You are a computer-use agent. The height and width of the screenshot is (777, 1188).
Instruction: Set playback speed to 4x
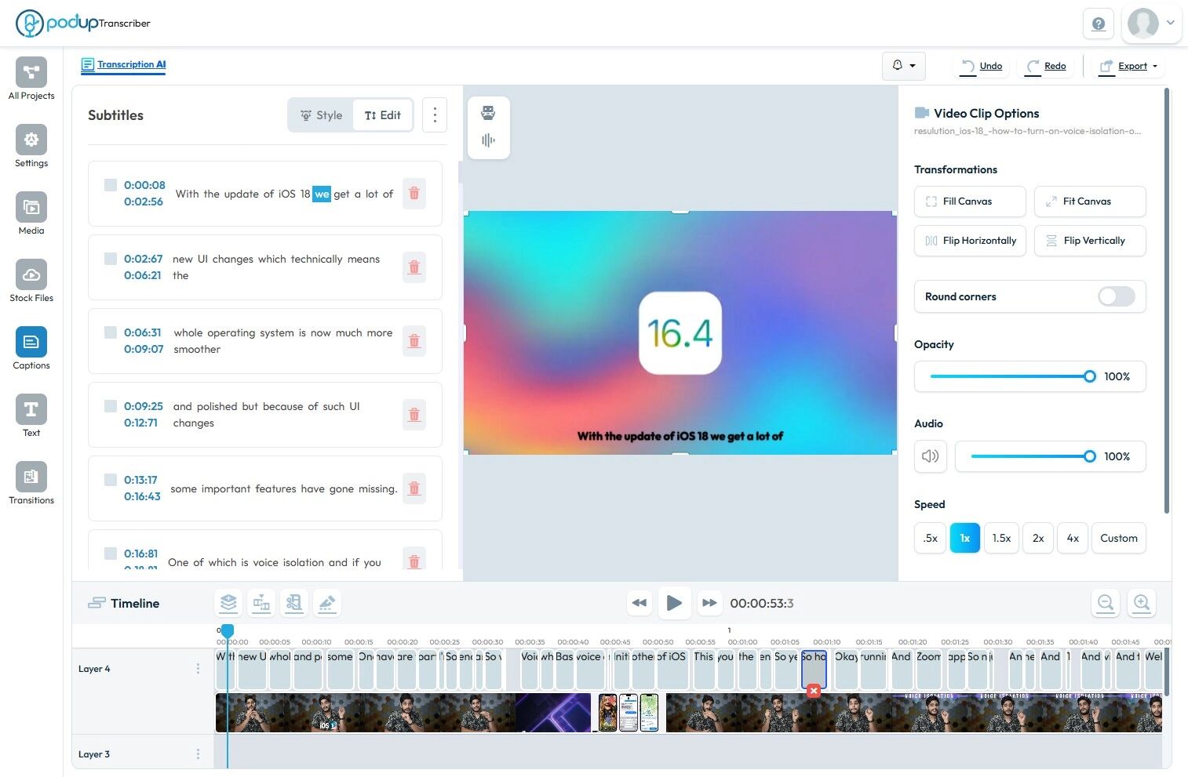click(x=1073, y=538)
